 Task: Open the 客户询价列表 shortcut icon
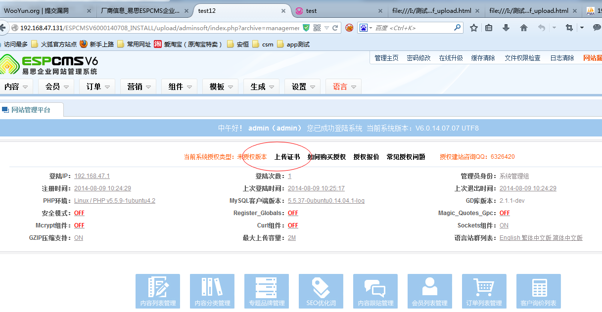pyautogui.click(x=539, y=291)
